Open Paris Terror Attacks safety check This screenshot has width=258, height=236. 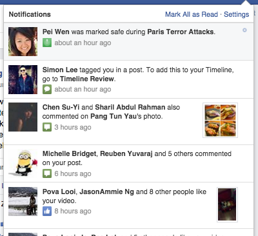coord(181,32)
